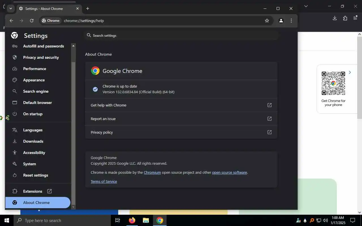Click the System wrench icon
The height and width of the screenshot is (226, 362).
click(x=15, y=164)
